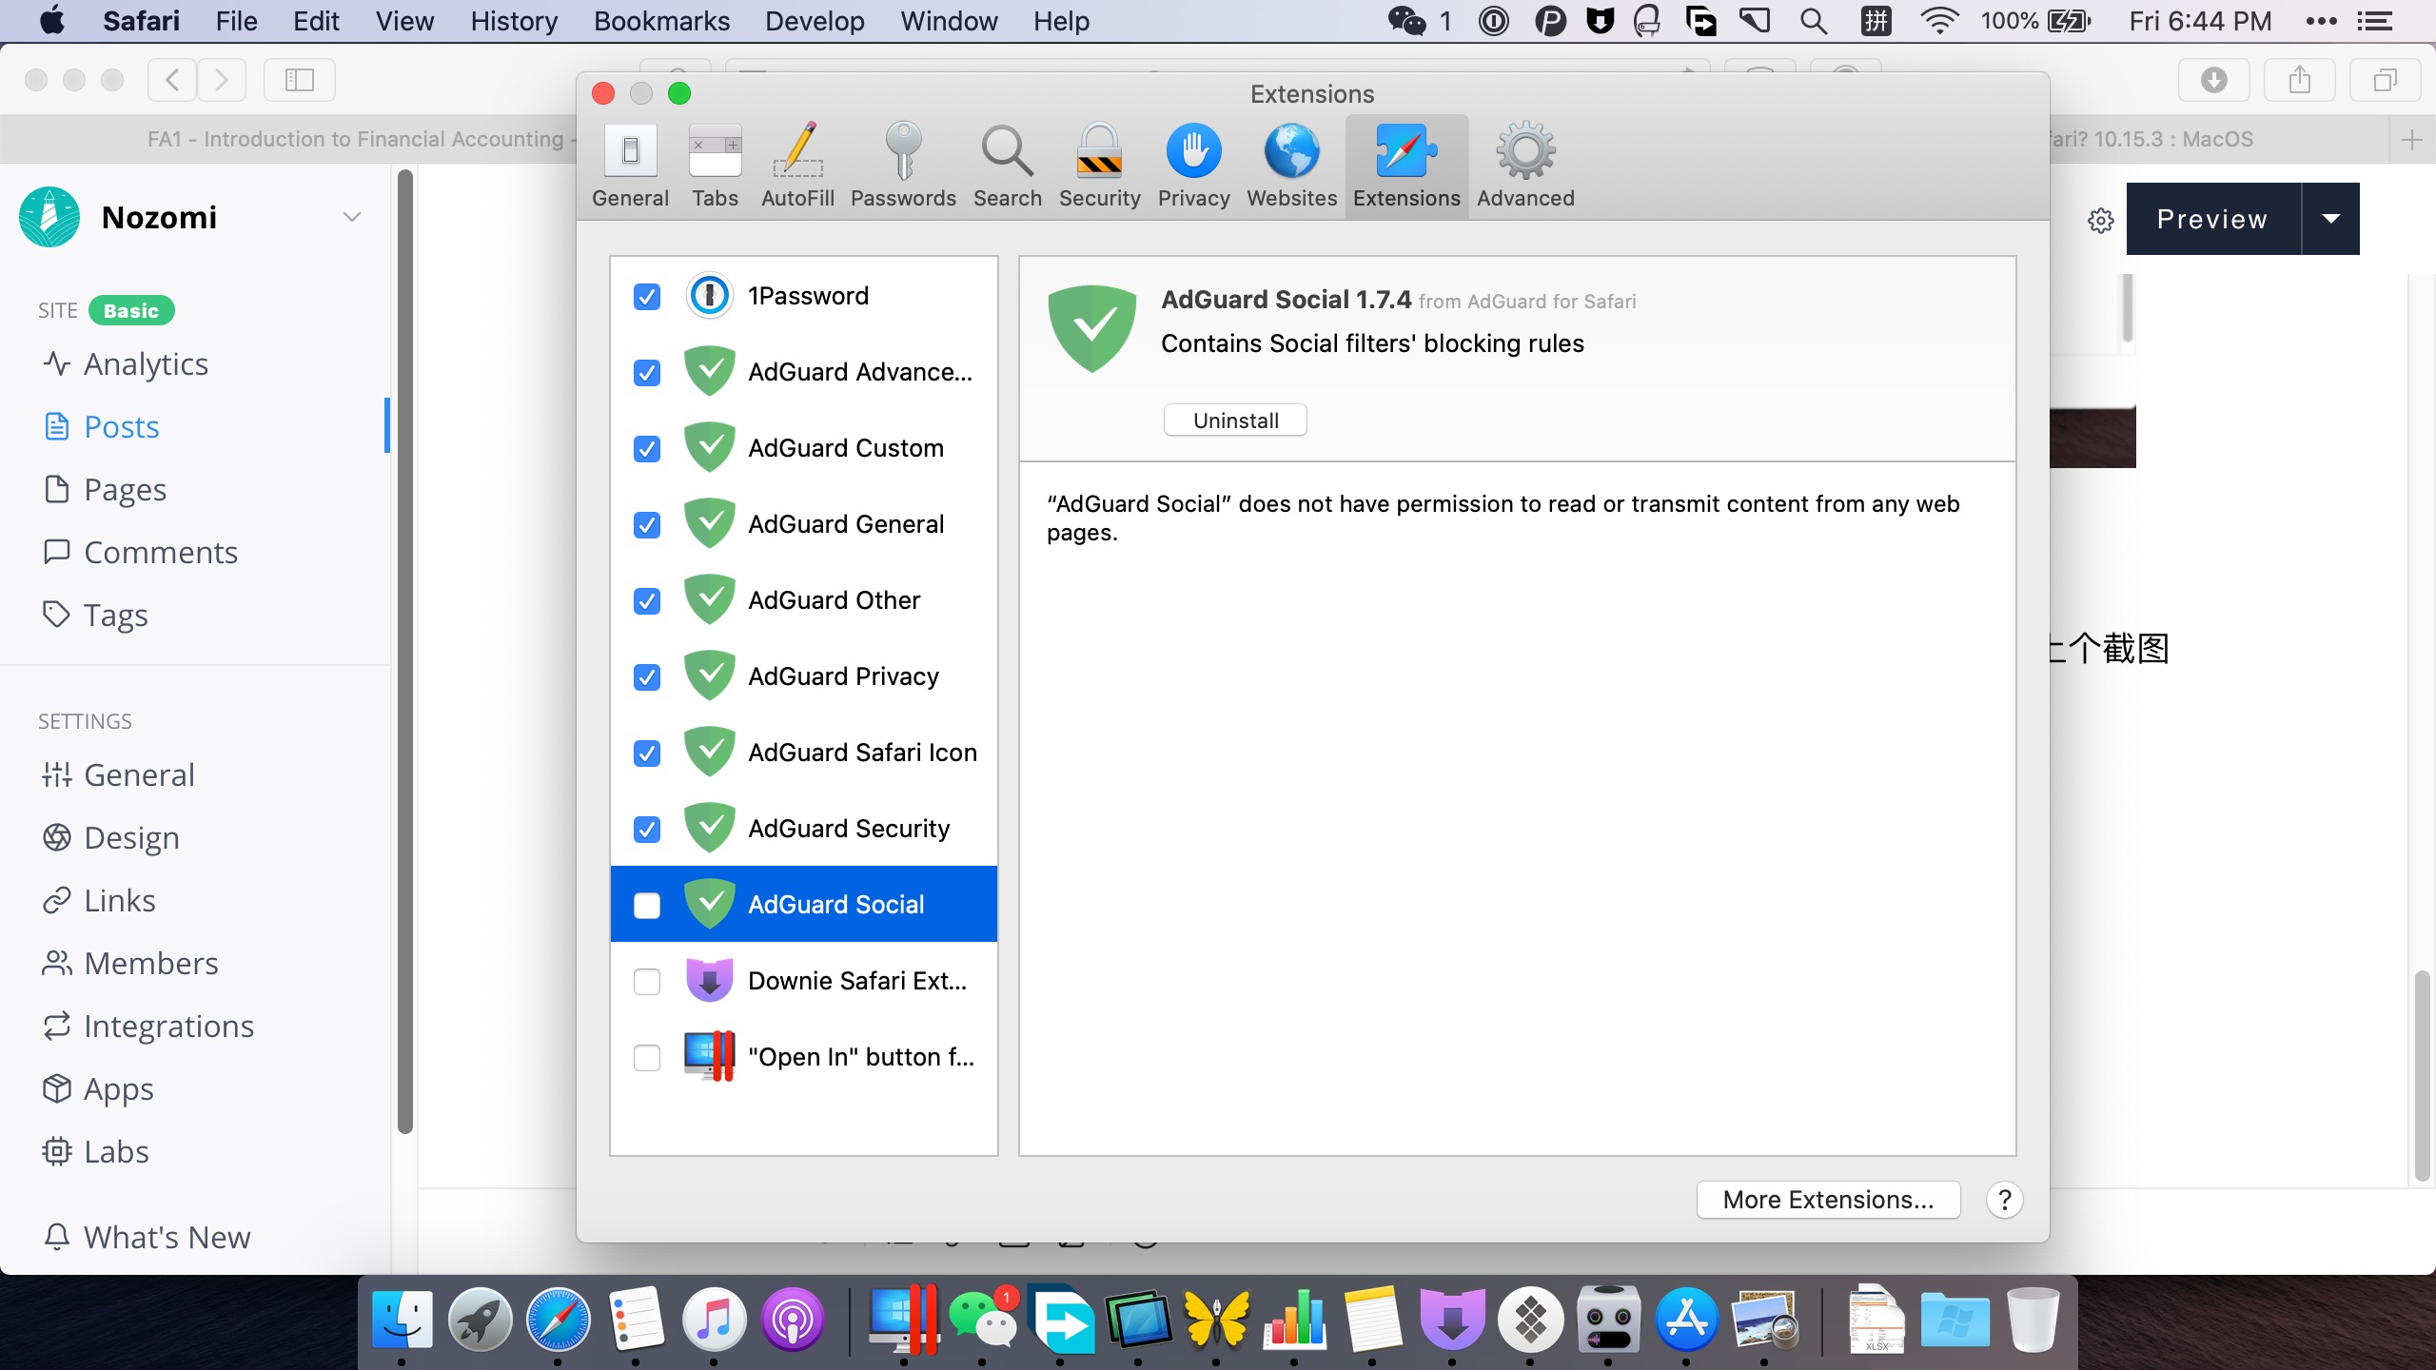Screen dimensions: 2436x1370
Task: Click the Ghost sidebar scrollbar
Action: (x=404, y=652)
